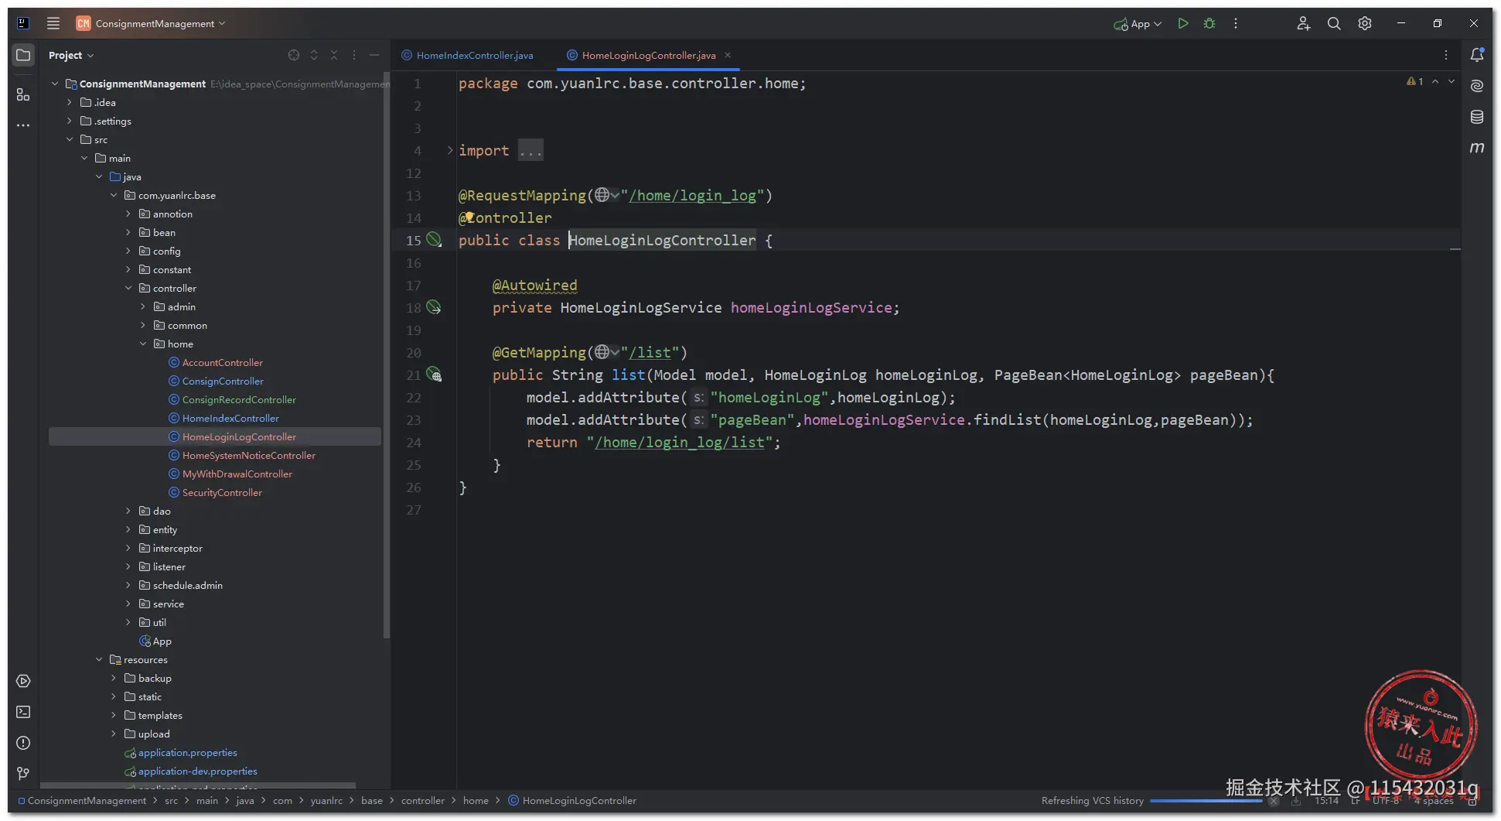Open the Terminal tool window
Image resolution: width=1501 pixels, height=821 pixels.
pyautogui.click(x=23, y=712)
